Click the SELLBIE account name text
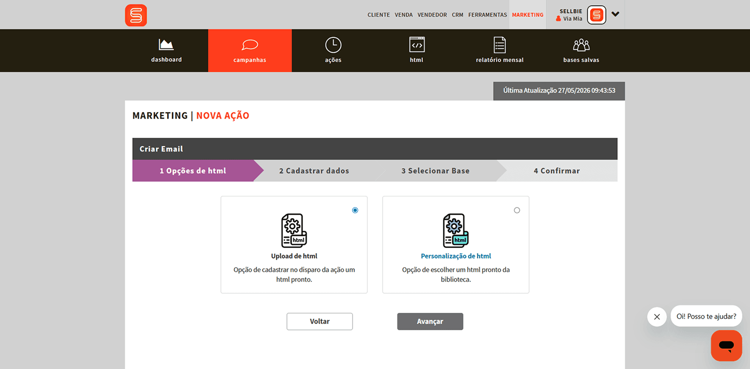 tap(571, 11)
